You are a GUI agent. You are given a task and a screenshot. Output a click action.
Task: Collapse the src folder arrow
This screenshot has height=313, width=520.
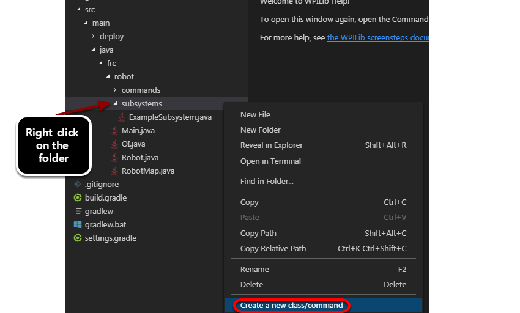pos(78,9)
